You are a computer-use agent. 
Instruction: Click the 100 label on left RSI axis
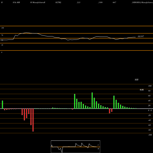coord(2,28)
